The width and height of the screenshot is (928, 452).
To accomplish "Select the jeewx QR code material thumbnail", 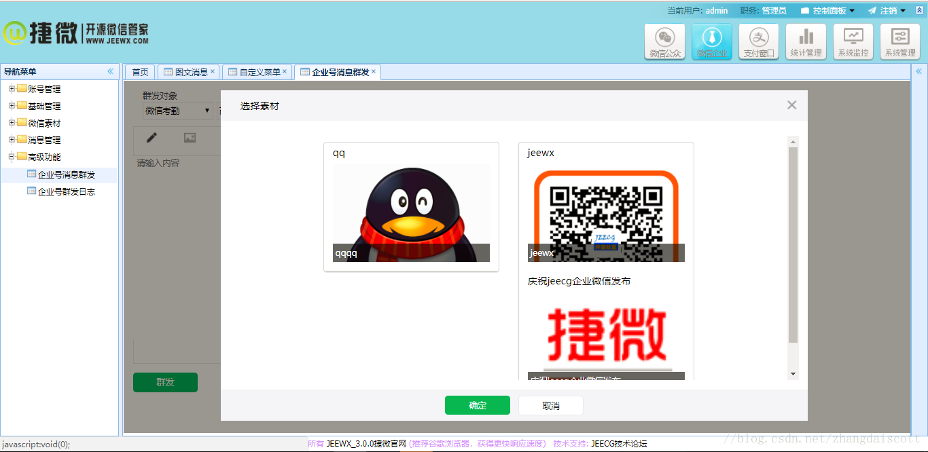I will click(x=606, y=213).
